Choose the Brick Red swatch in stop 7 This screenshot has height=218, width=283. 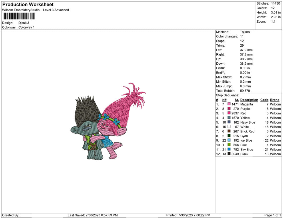click(229, 131)
